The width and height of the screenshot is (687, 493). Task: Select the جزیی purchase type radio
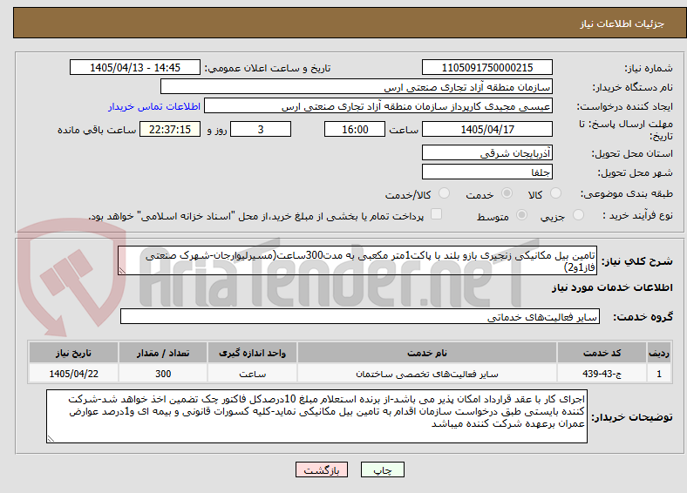[x=578, y=214]
